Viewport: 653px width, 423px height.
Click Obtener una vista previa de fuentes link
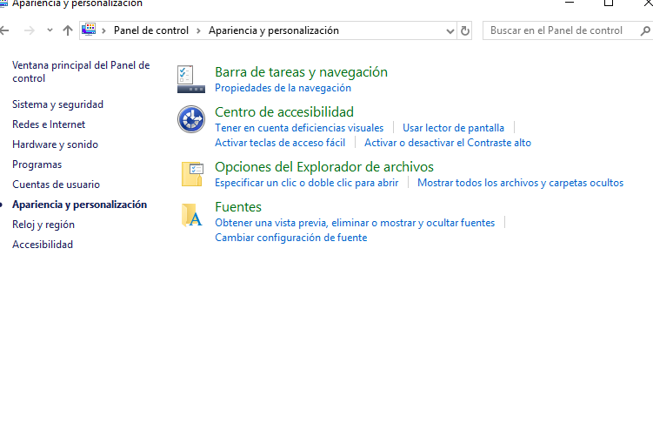pos(355,223)
